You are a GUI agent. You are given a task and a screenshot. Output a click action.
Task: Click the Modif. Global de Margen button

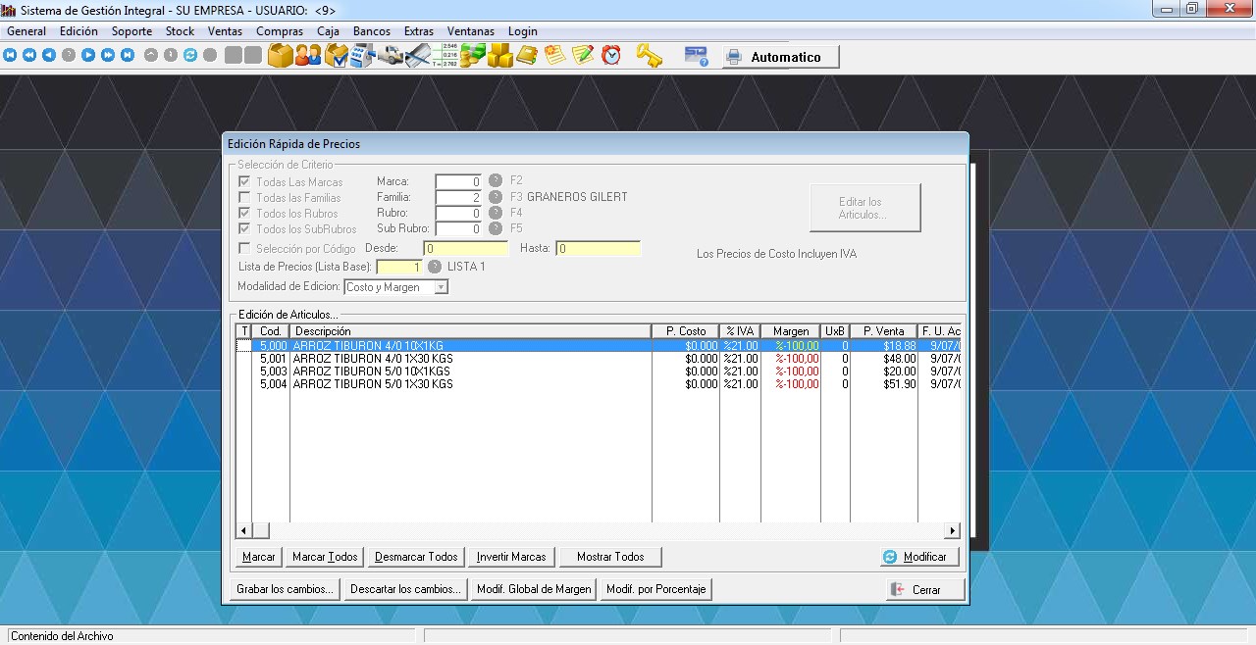coord(533,589)
